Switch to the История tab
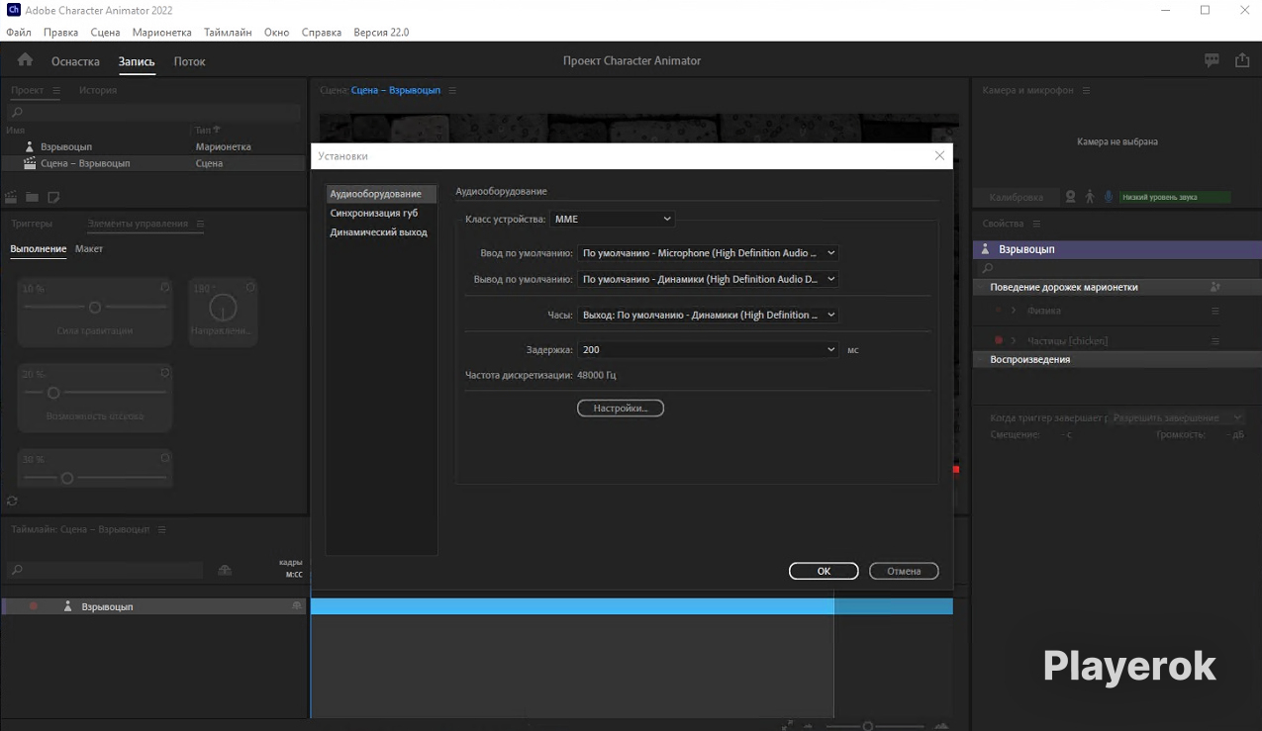 coord(98,90)
